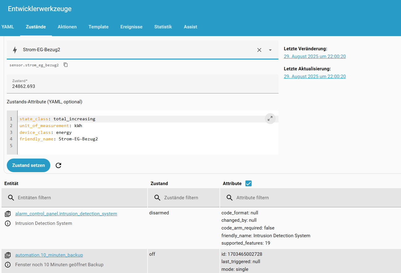
Task: Show info for Intrusion Detection System
Action: [x=8, y=223]
